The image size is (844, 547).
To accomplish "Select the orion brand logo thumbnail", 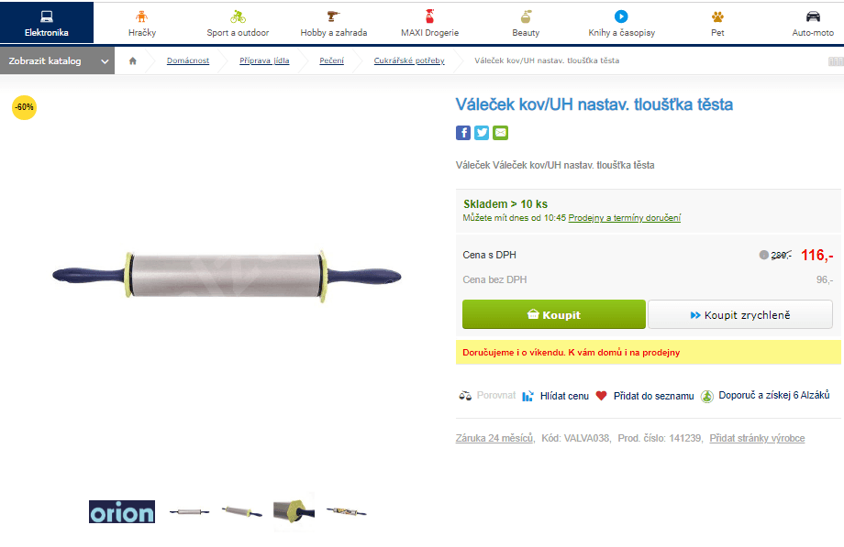I will pyautogui.click(x=122, y=511).
